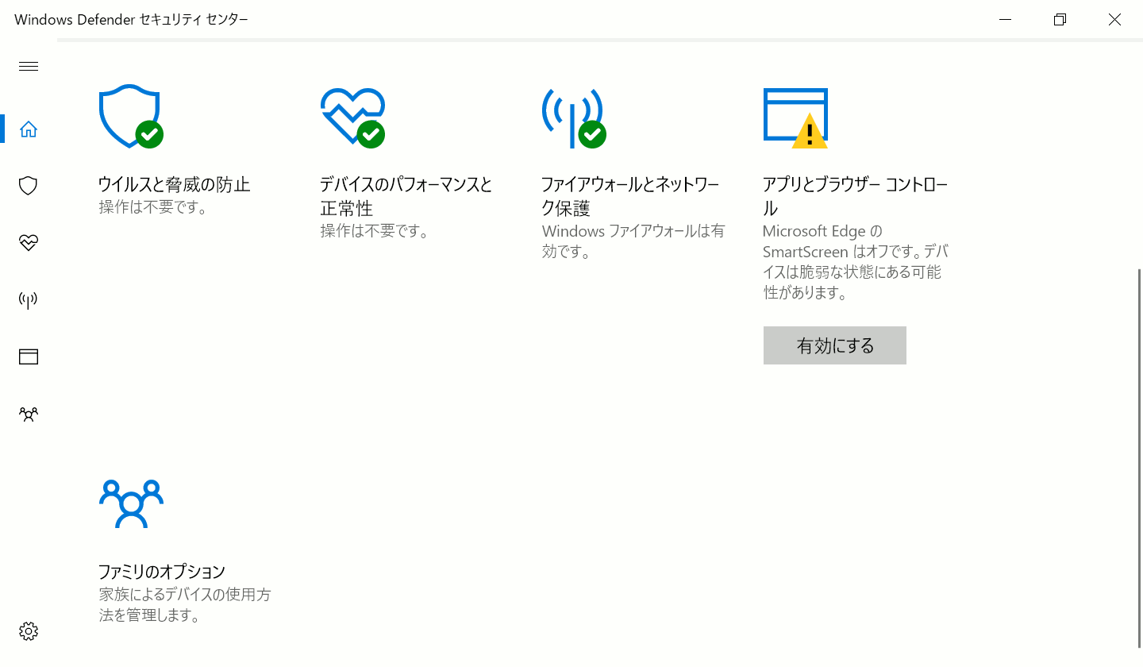Viewport: 1143px width, 667px height.
Task: Click the SmartScreen はオフです warning text
Action: [x=855, y=262]
